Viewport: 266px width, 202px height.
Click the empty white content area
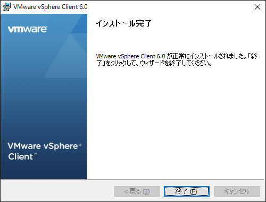[177, 122]
